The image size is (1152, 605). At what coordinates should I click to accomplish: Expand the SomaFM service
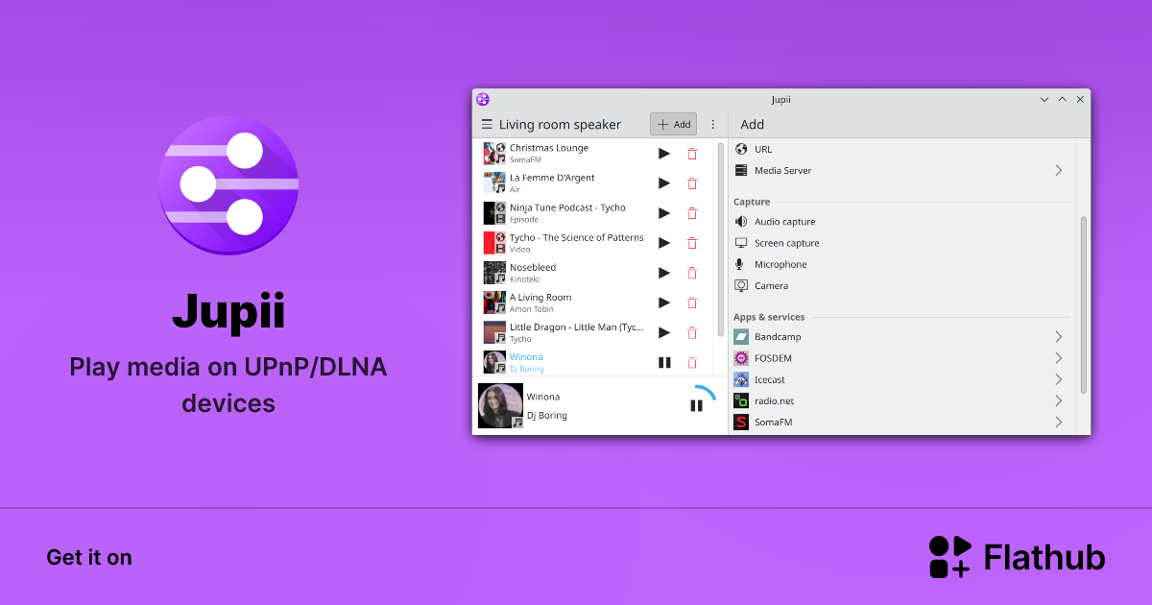[x=1058, y=422]
